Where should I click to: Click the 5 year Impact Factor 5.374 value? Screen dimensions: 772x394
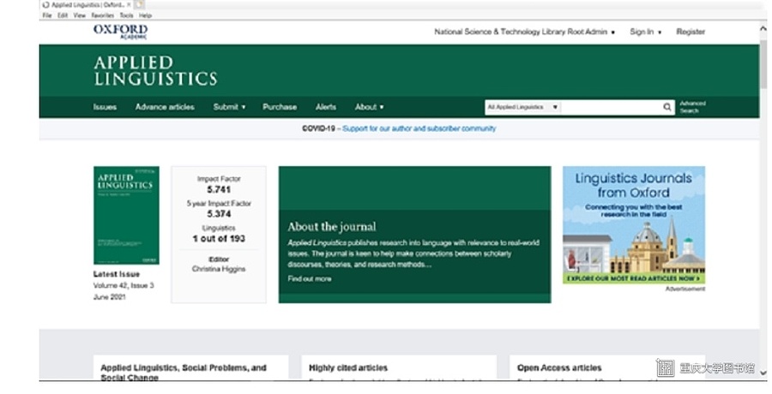tap(219, 213)
